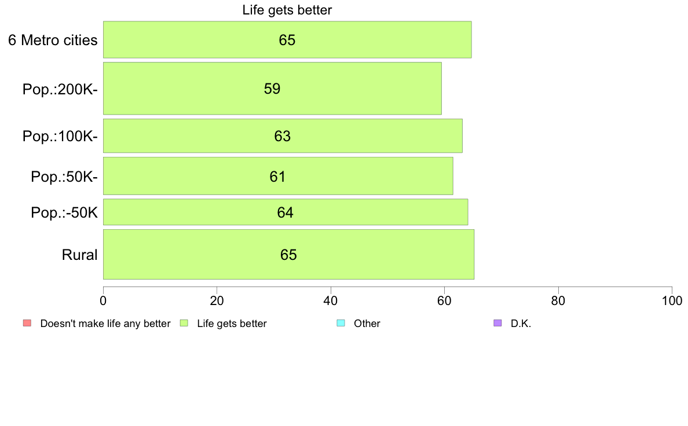Click the cyan 'Other' legend swatch
The width and height of the screenshot is (688, 426).
point(341,324)
